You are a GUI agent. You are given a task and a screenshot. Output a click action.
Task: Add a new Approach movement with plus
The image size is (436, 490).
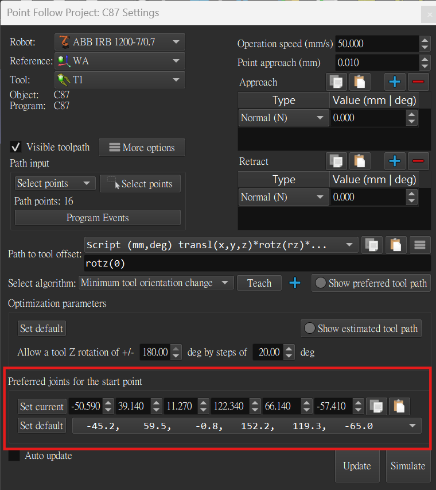coord(394,82)
